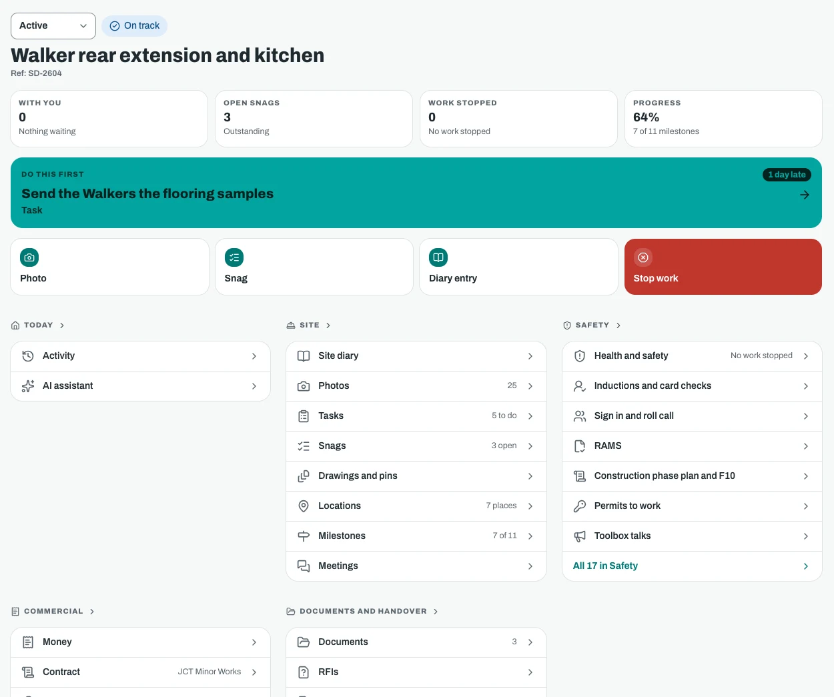834x697 pixels.
Task: Click the camera icon on Photo card
Action: (x=29, y=257)
